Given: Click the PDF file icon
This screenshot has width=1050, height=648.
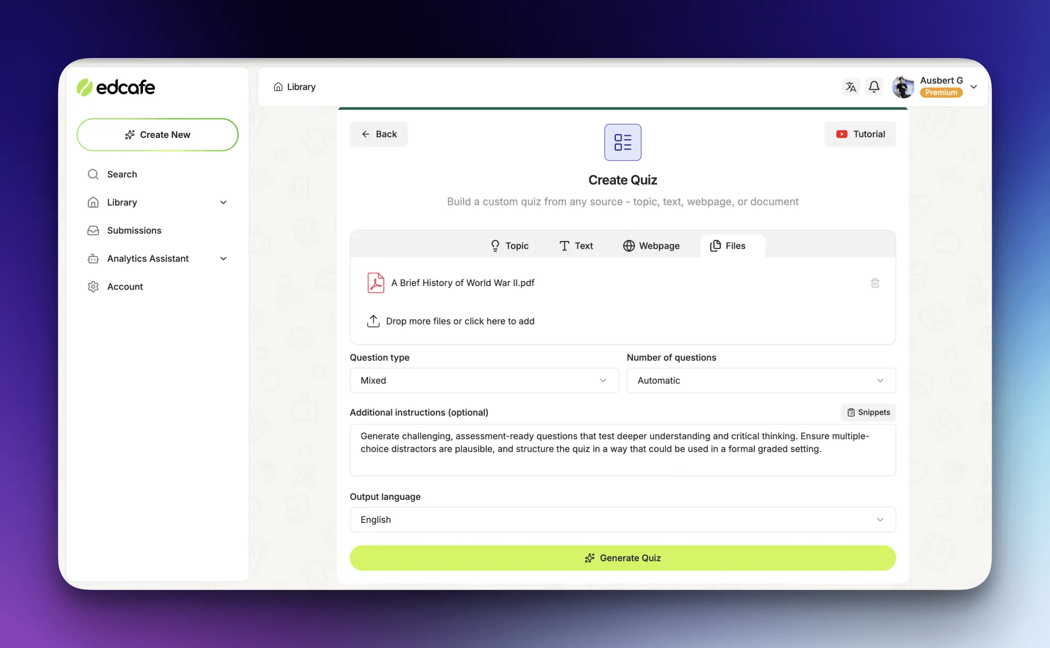Looking at the screenshot, I should 376,283.
